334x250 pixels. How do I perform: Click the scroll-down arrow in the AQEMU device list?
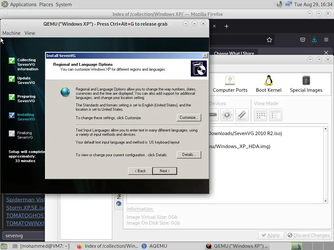coord(326,201)
